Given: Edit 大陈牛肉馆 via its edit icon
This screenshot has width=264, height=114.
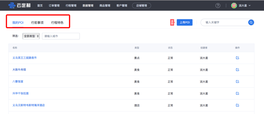Looking at the screenshot, I should 237,70.
